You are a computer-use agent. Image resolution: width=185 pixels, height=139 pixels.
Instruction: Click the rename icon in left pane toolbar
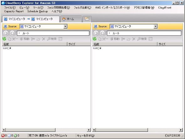tap(33, 39)
